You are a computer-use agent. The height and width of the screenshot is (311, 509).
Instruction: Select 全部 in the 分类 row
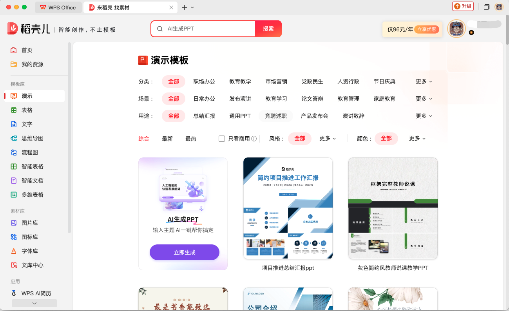[x=174, y=81]
